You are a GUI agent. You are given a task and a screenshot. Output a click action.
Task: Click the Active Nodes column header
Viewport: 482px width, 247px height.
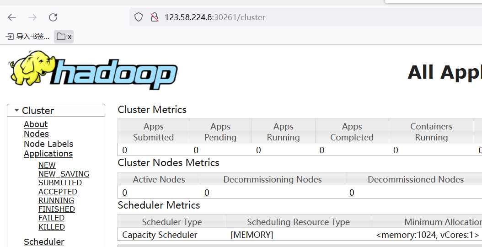tap(159, 180)
